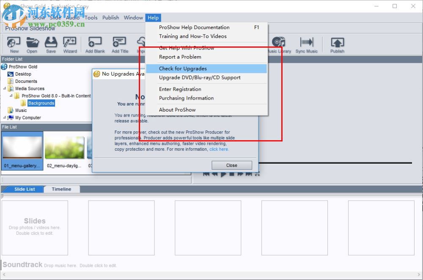Open the Publish menu in menu bar
423x280 pixels.
pyautogui.click(x=110, y=18)
